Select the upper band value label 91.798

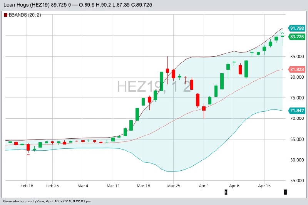click(296, 28)
